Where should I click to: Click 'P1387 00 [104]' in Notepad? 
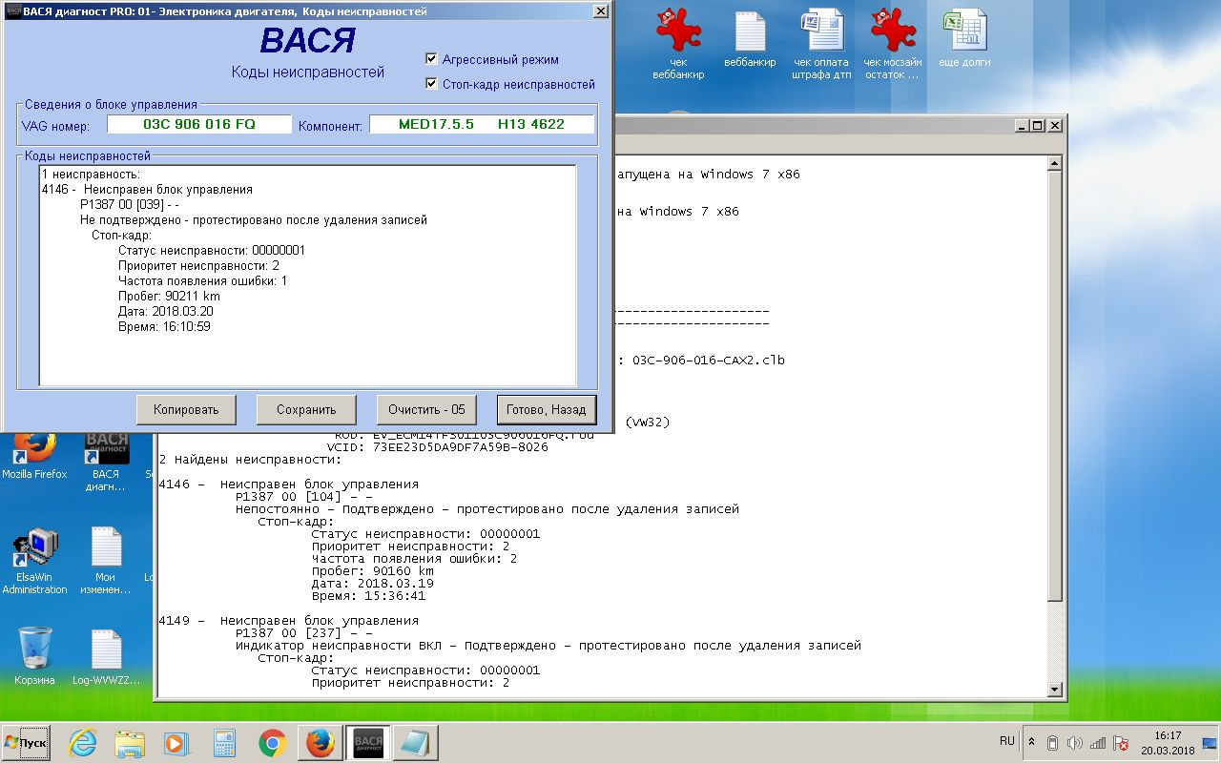tap(303, 497)
